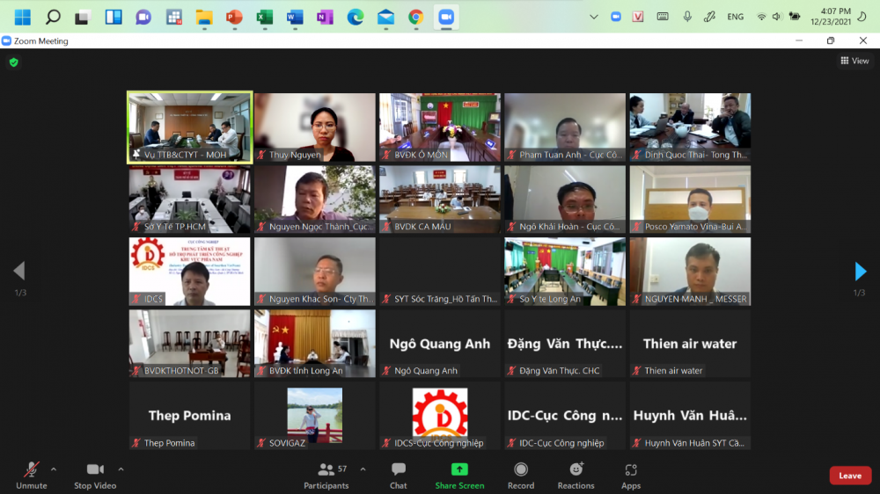Click the green encryption shield icon
This screenshot has height=494, width=880.
[13, 62]
